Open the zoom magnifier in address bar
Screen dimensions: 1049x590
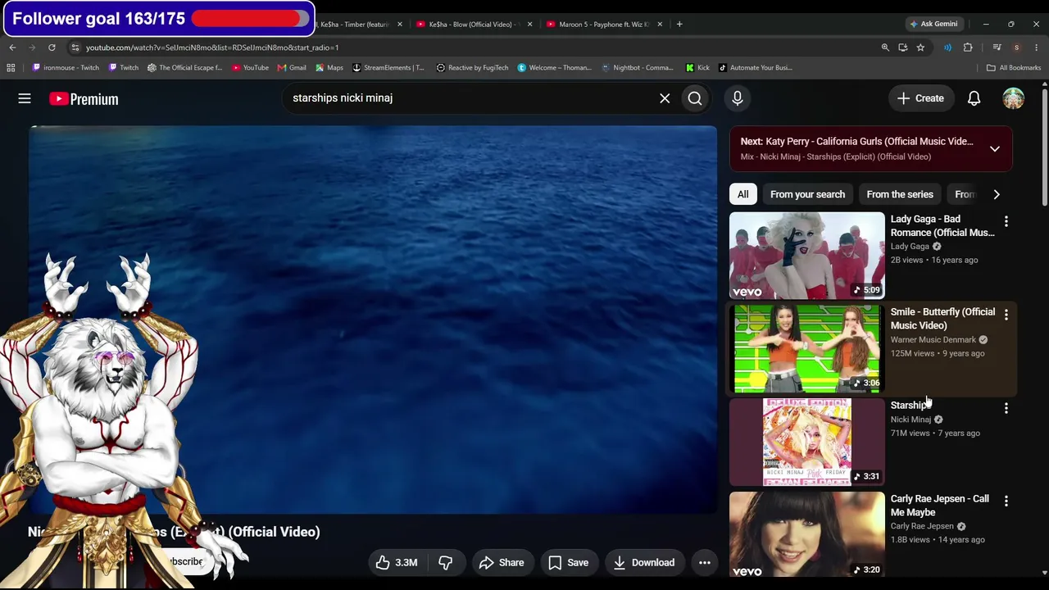point(885,48)
